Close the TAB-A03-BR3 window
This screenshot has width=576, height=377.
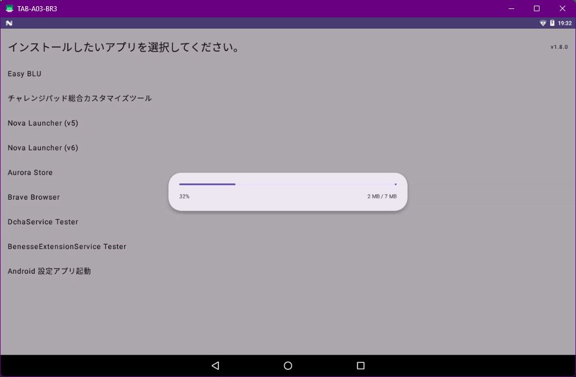[x=563, y=8]
